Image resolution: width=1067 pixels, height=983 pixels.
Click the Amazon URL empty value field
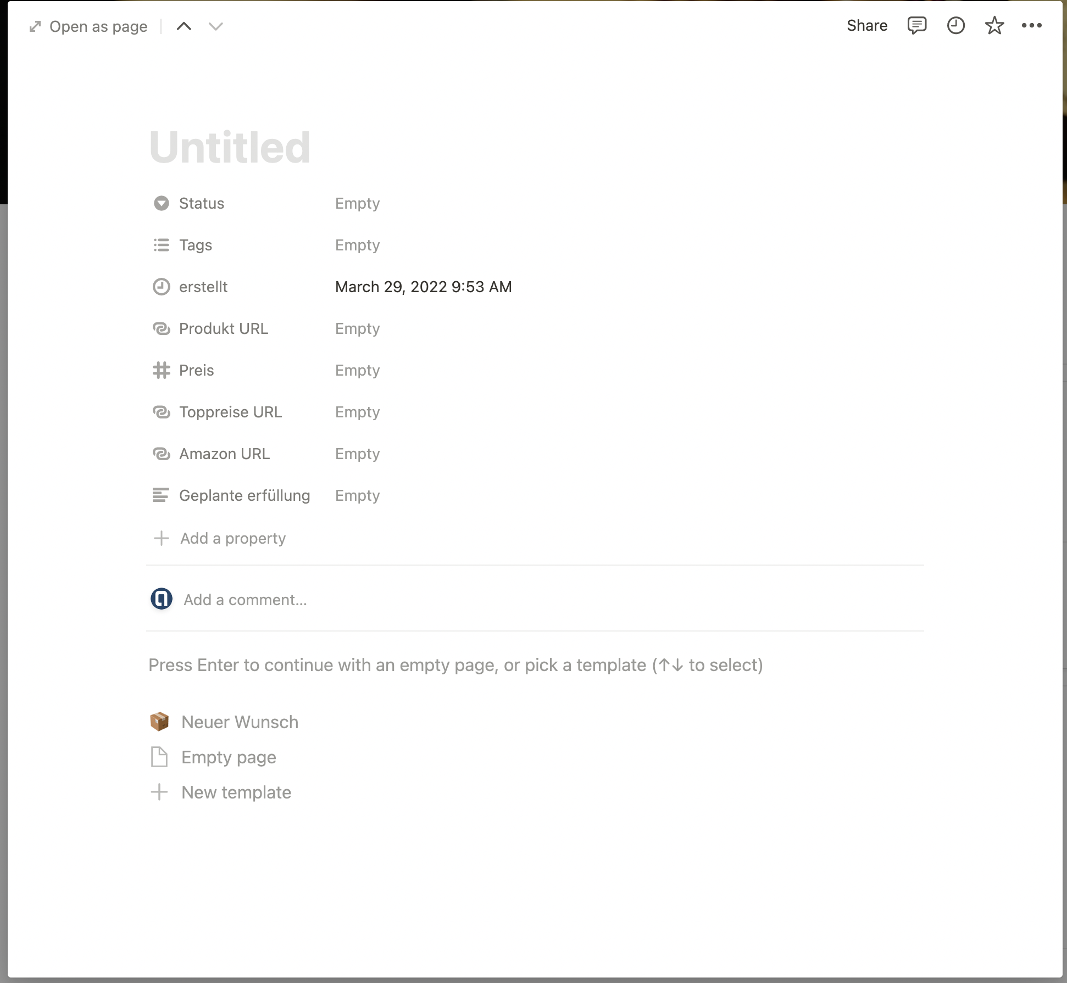[357, 454]
